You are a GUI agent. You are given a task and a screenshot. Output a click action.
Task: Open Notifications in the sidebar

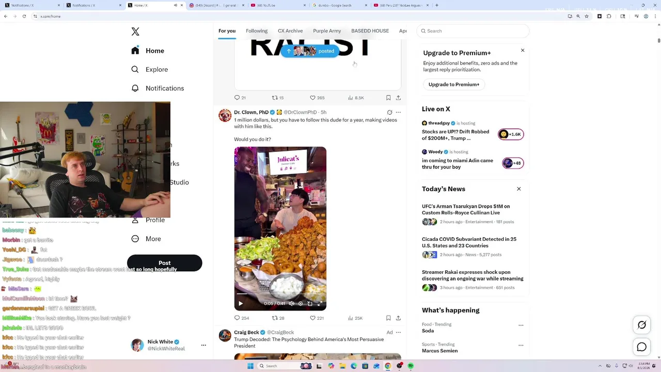[158, 88]
